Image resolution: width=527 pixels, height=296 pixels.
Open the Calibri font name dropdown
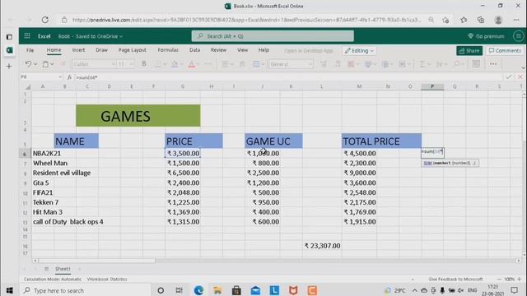pyautogui.click(x=94, y=64)
